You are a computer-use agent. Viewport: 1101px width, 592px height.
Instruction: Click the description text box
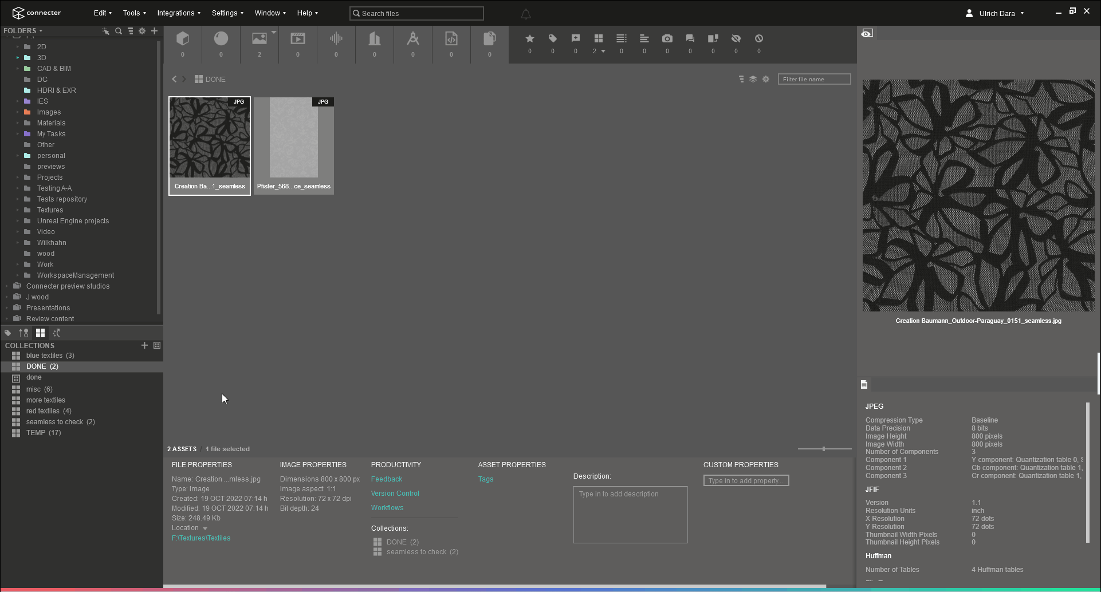[630, 515]
